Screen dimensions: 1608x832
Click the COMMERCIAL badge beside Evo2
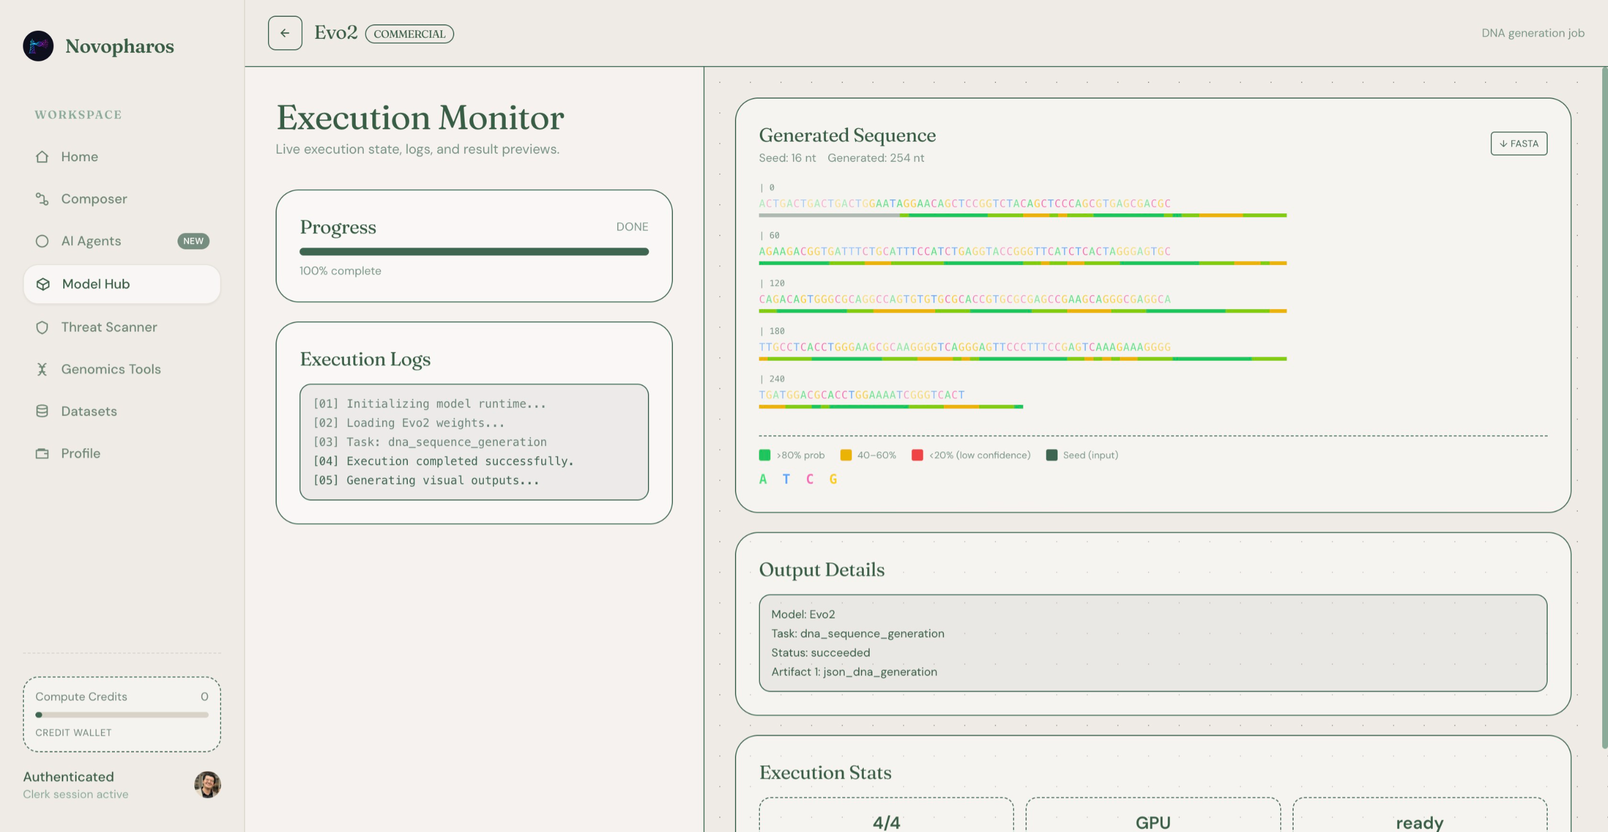pos(409,34)
